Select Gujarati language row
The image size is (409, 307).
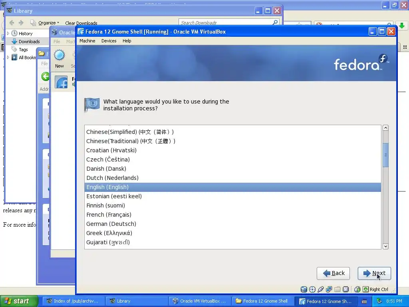click(233, 242)
